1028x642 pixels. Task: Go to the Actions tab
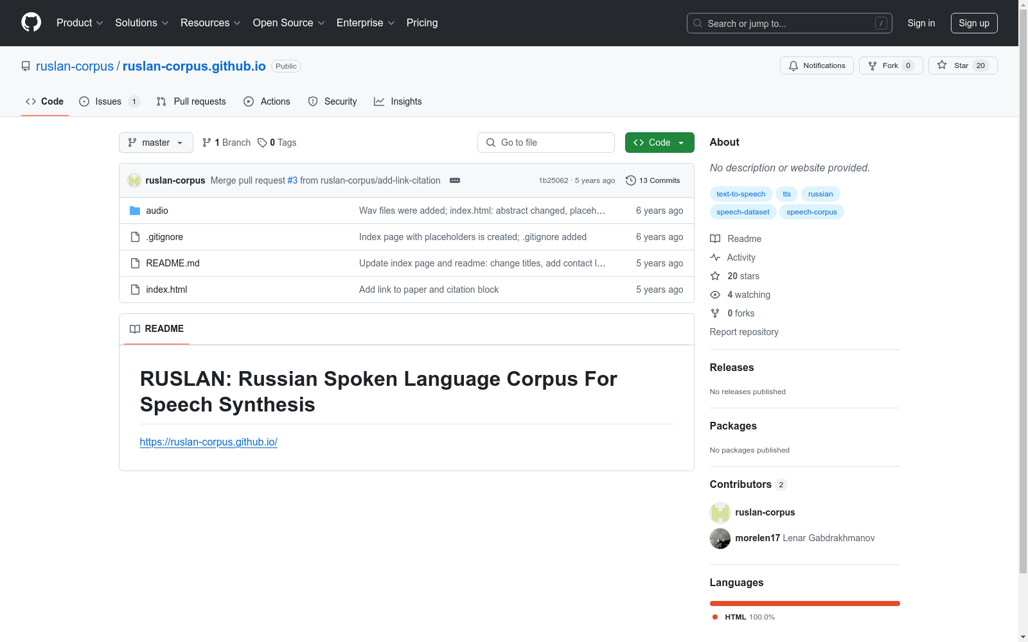pos(267,101)
